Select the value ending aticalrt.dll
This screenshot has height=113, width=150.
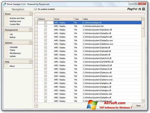click(x=97, y=55)
